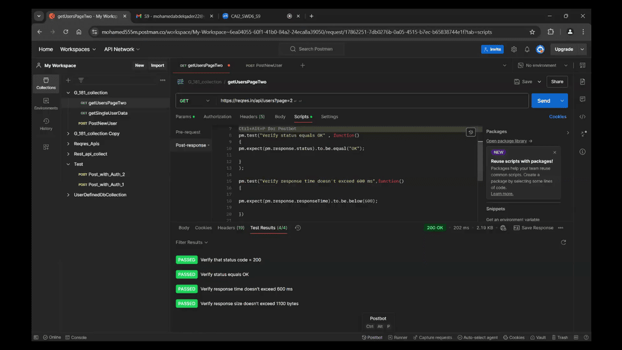Open the Send button arrow dropdown

(x=562, y=101)
